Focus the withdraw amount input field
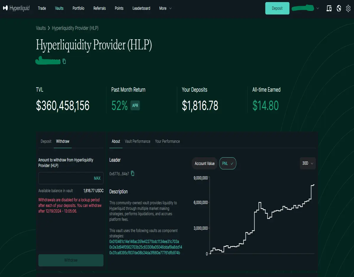 click(71, 178)
